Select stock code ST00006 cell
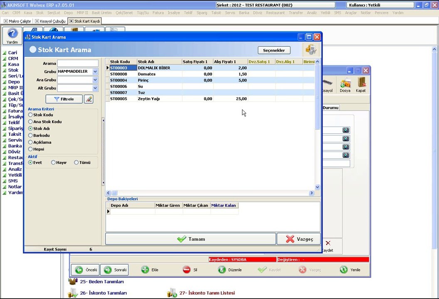Viewport: 439px width, 299px height. click(123, 86)
